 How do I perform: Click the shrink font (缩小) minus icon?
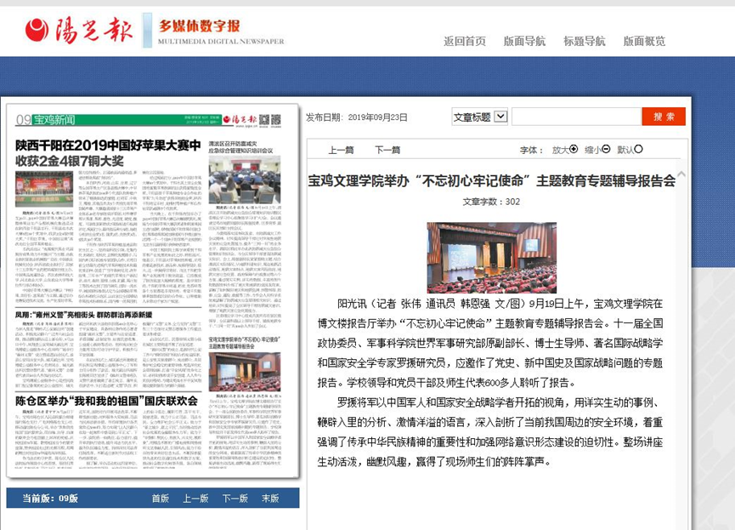click(x=606, y=149)
